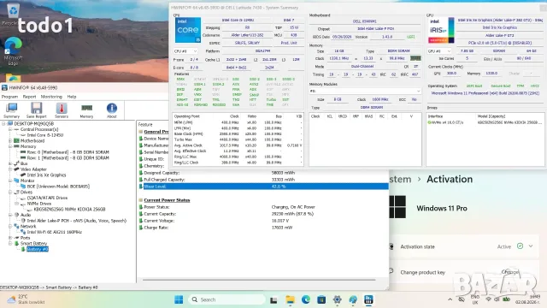Open the Monitoring menu
Image resolution: width=547 pixels, height=308 pixels.
pyautogui.click(x=51, y=97)
